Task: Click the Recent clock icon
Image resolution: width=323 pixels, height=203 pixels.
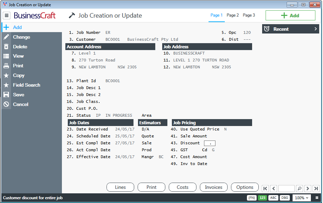Action: click(267, 29)
